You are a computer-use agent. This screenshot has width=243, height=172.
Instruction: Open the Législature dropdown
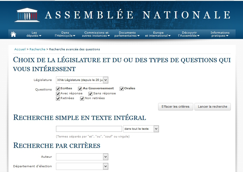(82, 80)
